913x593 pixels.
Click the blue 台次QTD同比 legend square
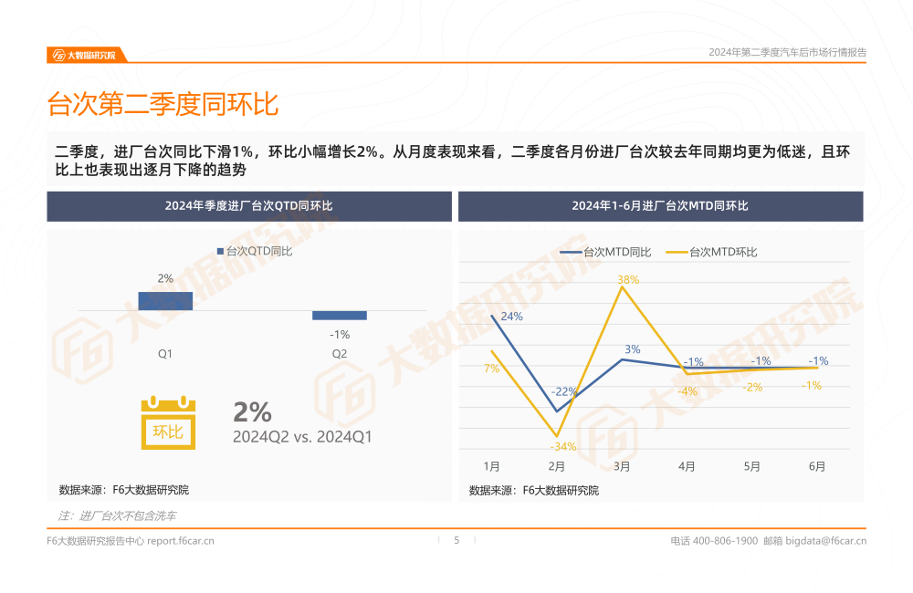click(220, 251)
